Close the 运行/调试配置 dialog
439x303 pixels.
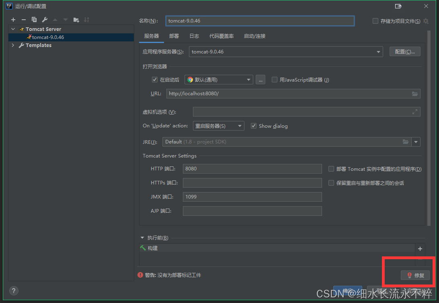[x=426, y=6]
